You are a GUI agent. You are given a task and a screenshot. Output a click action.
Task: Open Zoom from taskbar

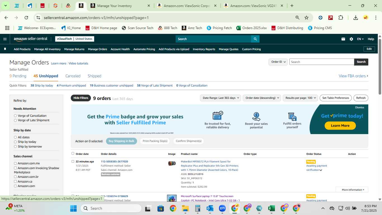[x=222, y=208]
